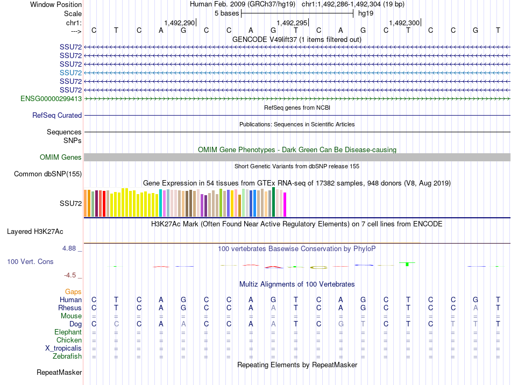Open the RepeatMasker track label
The height and width of the screenshot is (385, 511).
pos(59,372)
